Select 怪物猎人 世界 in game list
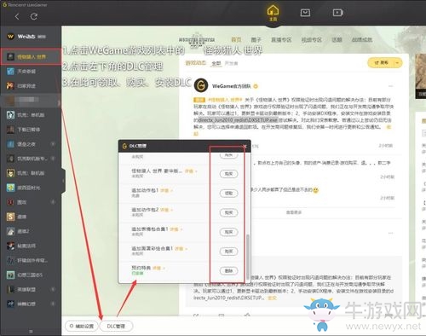The width and height of the screenshot is (426, 336). pyautogui.click(x=31, y=56)
